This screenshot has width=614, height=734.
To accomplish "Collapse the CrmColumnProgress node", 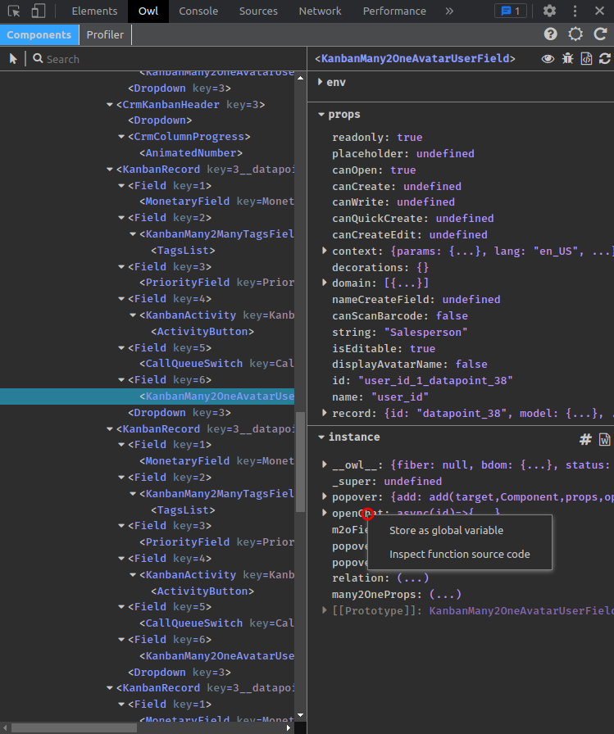I will pyautogui.click(x=121, y=137).
